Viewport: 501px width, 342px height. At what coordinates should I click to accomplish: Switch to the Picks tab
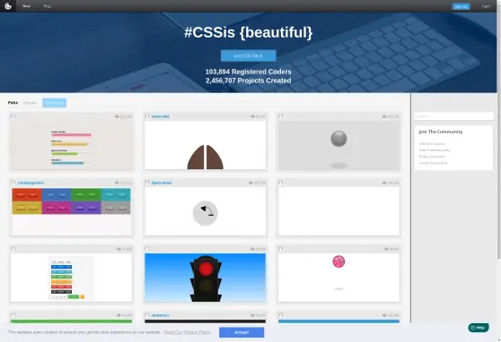click(x=13, y=103)
